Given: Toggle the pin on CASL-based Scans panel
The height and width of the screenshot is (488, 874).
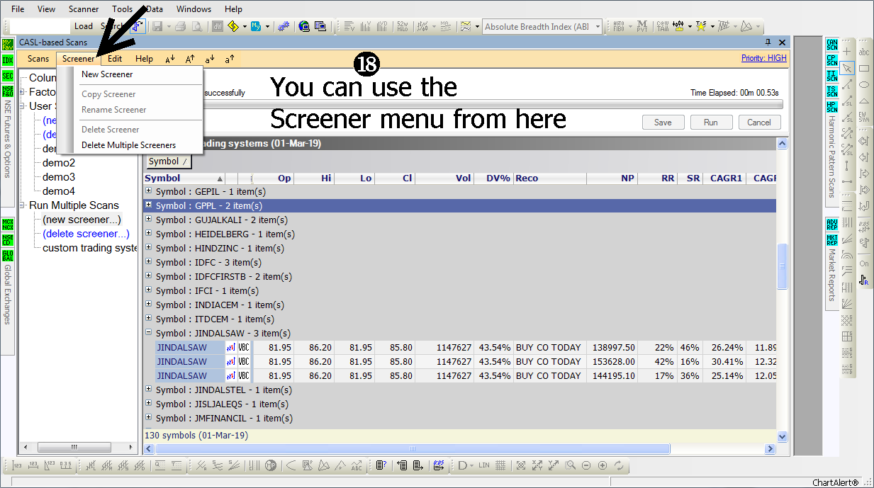Looking at the screenshot, I should [x=768, y=42].
